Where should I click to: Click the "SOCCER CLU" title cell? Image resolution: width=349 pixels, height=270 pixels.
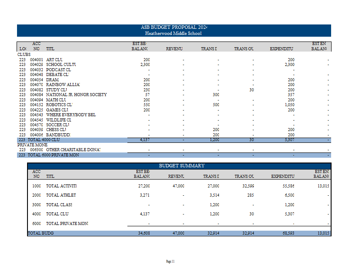[x=58, y=125]
